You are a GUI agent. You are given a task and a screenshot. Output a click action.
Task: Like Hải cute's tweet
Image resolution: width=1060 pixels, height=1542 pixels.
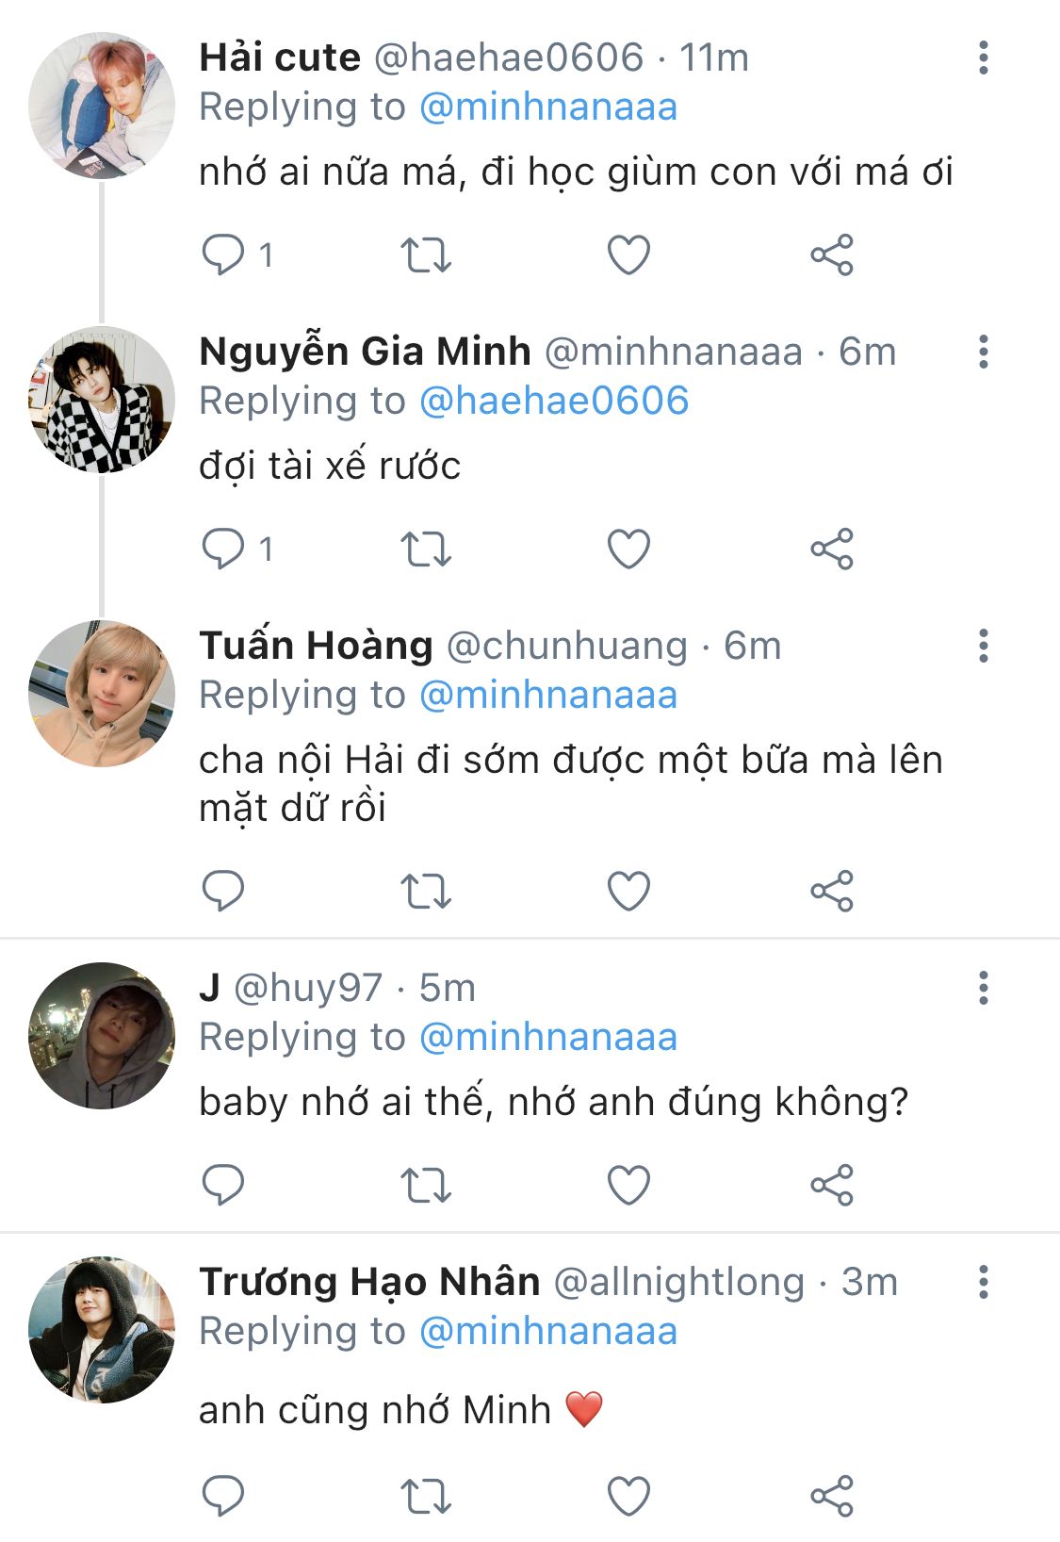click(628, 254)
